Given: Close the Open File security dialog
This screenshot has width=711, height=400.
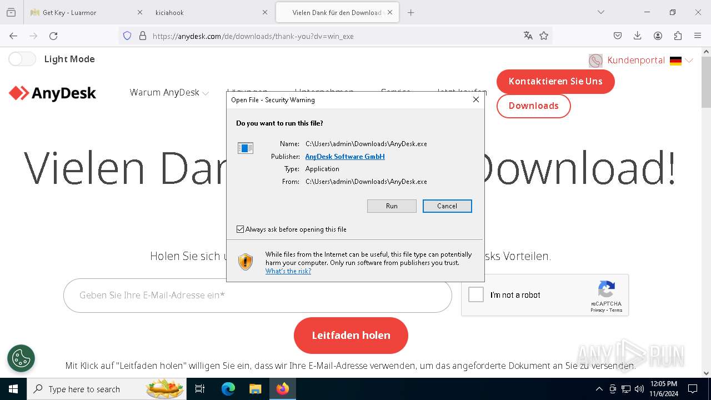Looking at the screenshot, I should pyautogui.click(x=475, y=99).
